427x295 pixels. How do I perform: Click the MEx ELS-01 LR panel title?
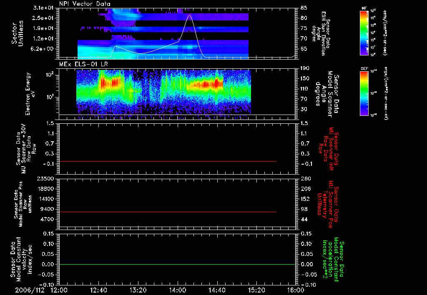[83, 64]
